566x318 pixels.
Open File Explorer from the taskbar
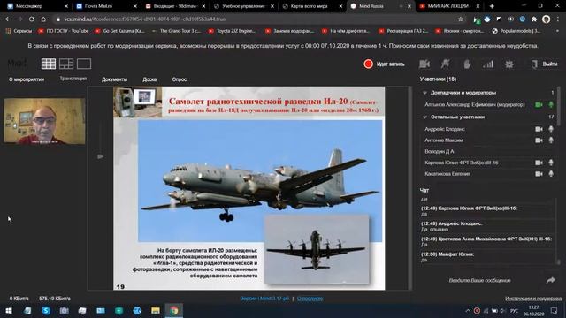point(156,310)
